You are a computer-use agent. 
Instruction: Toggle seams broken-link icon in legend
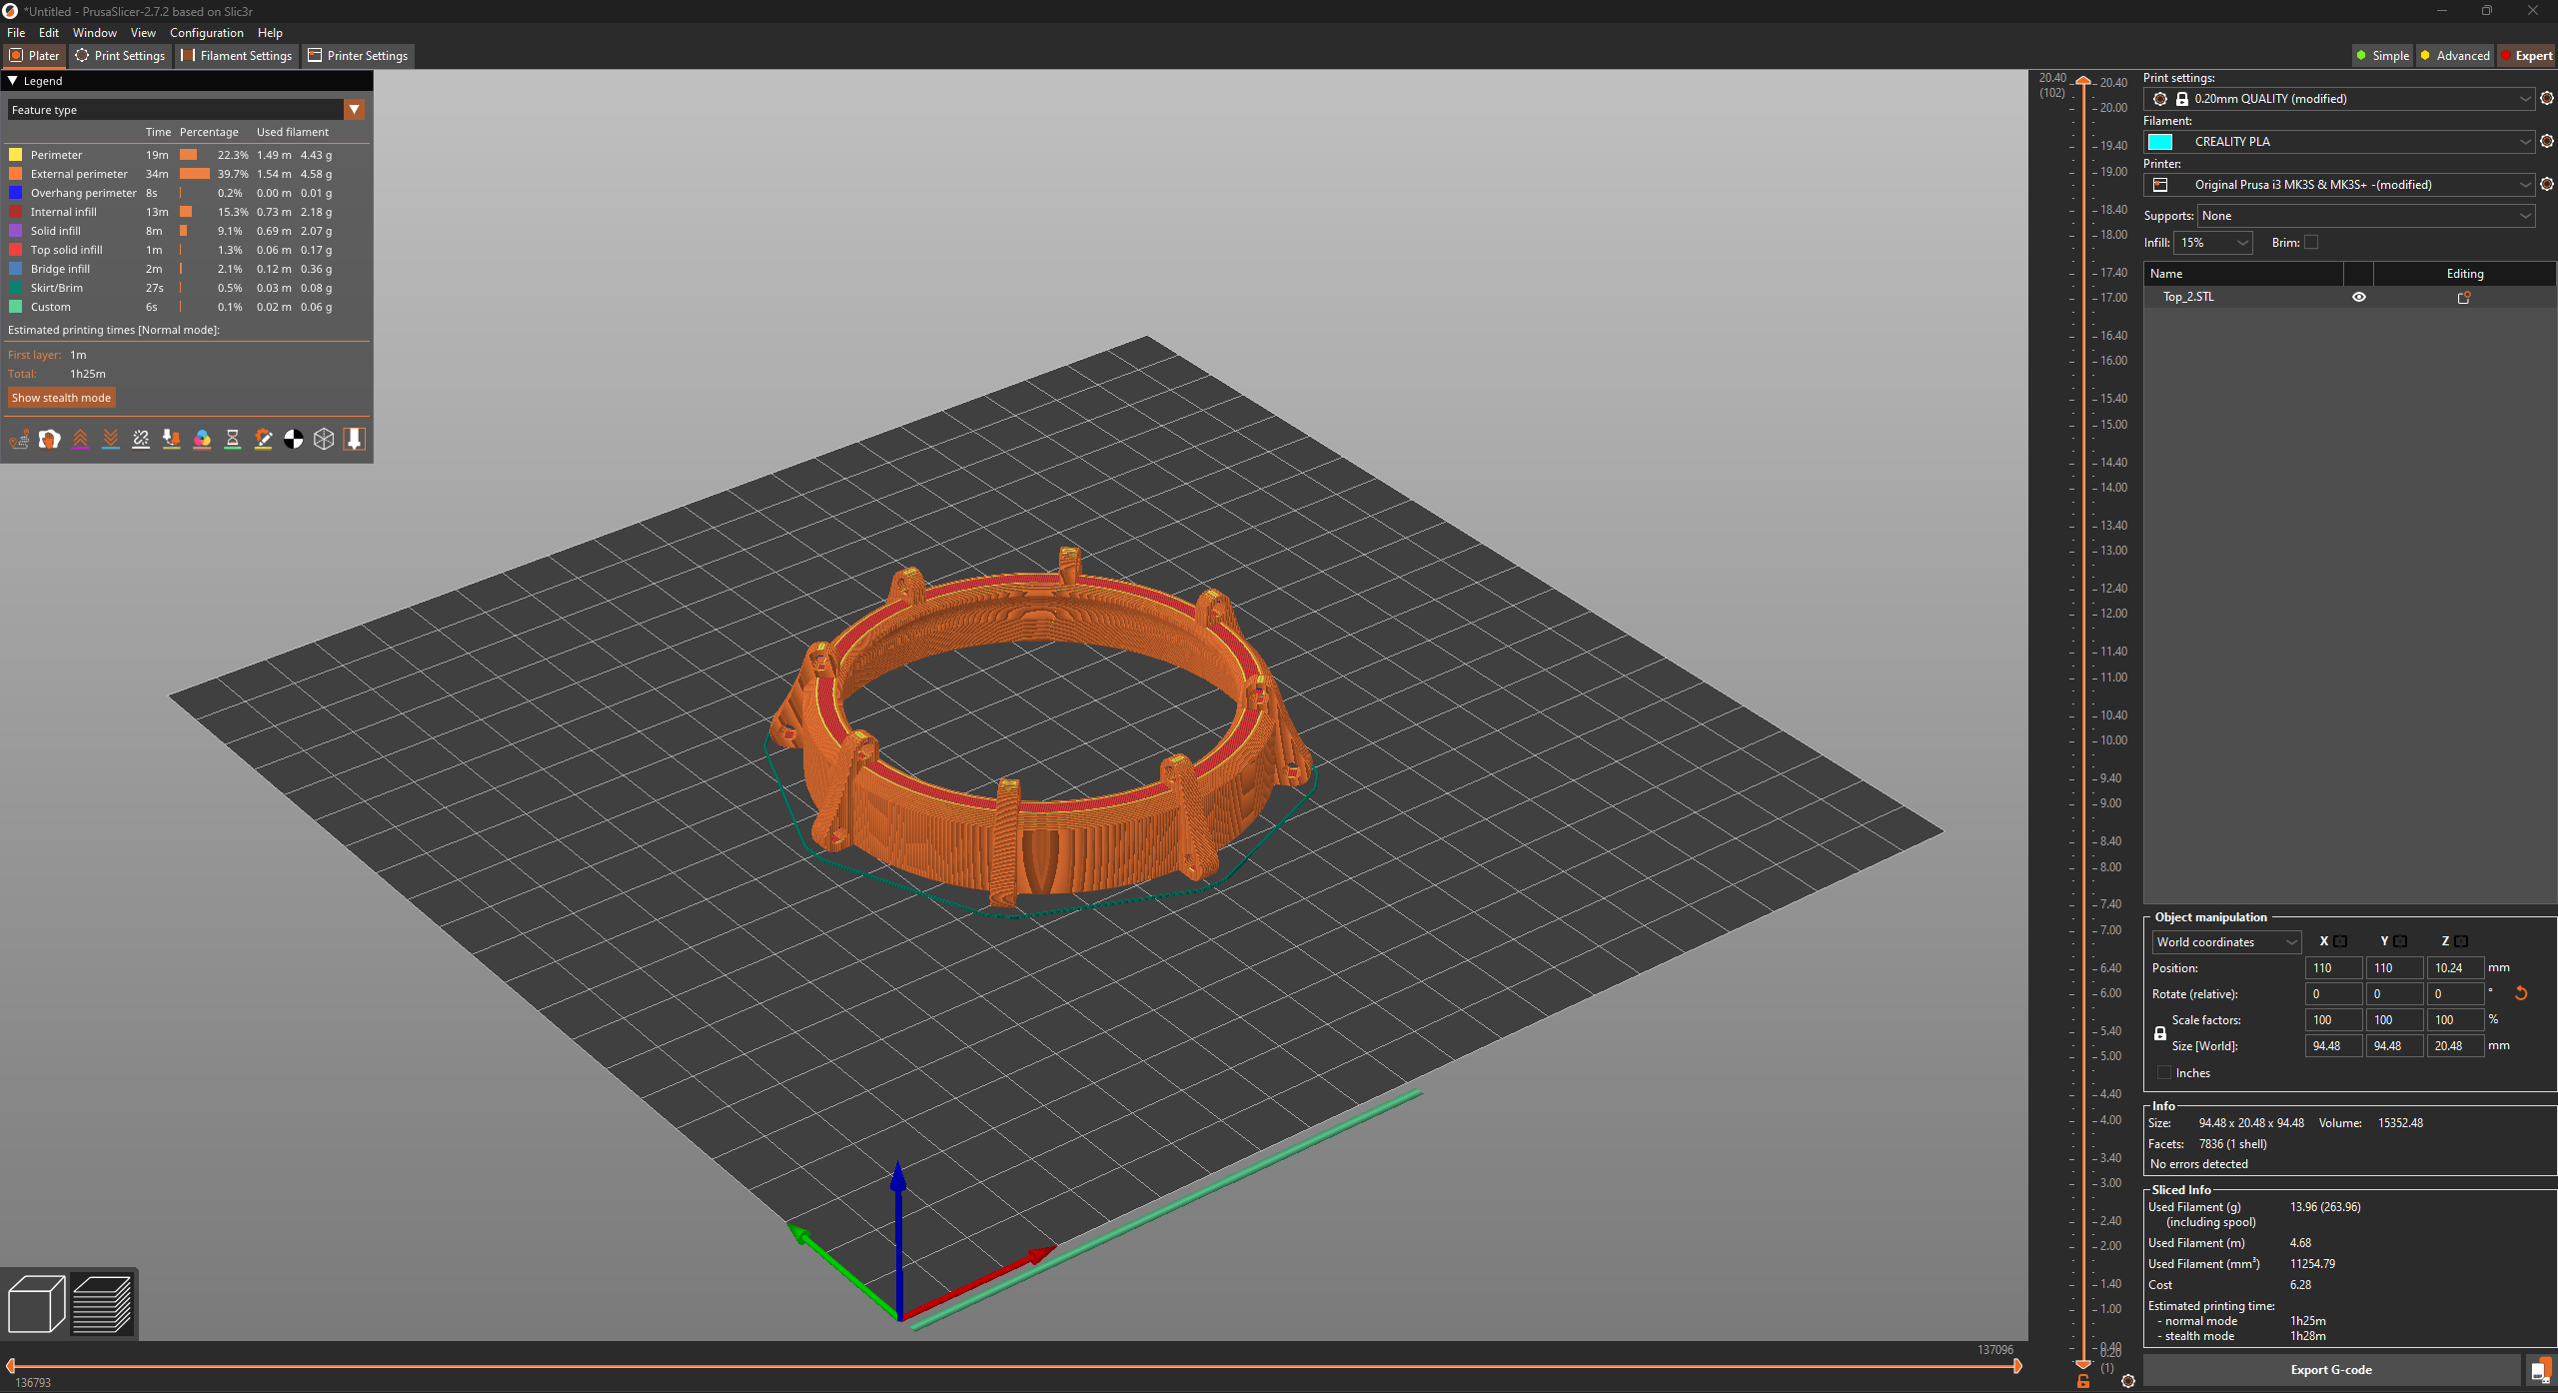tap(141, 440)
